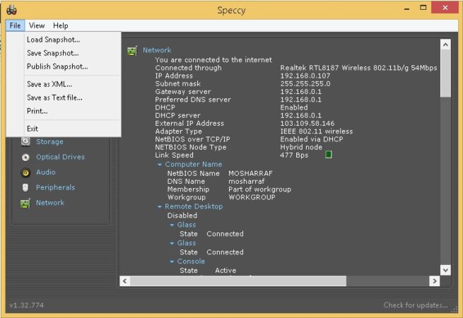Click the Gateway server label
The image size is (463, 318).
point(183,92)
